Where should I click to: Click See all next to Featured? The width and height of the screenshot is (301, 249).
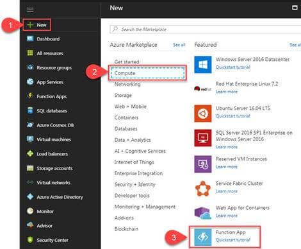295,45
